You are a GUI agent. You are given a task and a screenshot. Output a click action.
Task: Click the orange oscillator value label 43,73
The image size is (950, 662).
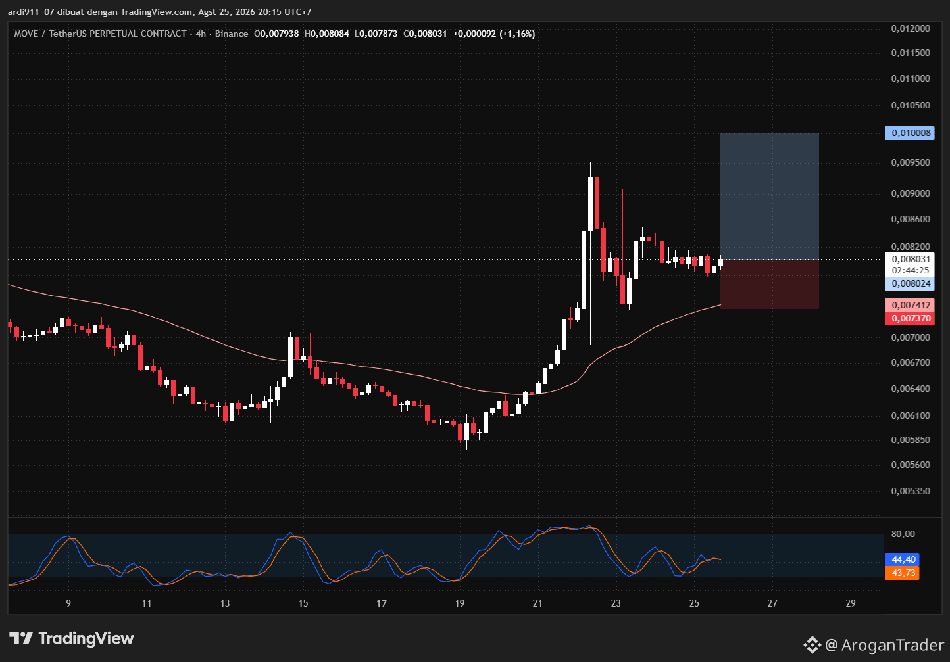tap(901, 573)
